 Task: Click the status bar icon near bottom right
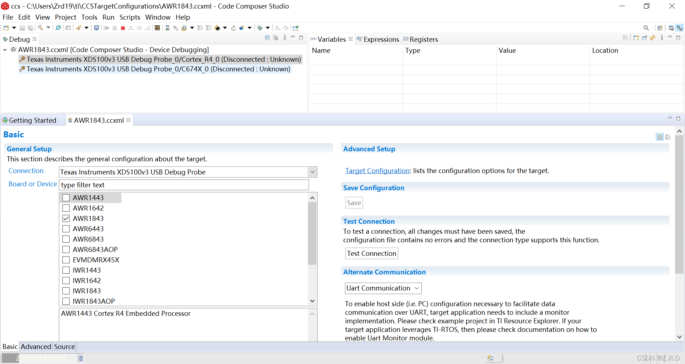coord(491,358)
